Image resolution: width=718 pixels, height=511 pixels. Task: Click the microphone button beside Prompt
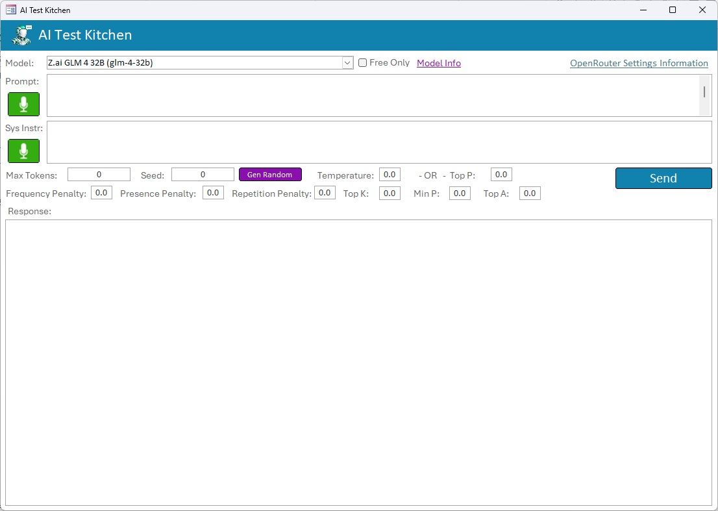(23, 104)
